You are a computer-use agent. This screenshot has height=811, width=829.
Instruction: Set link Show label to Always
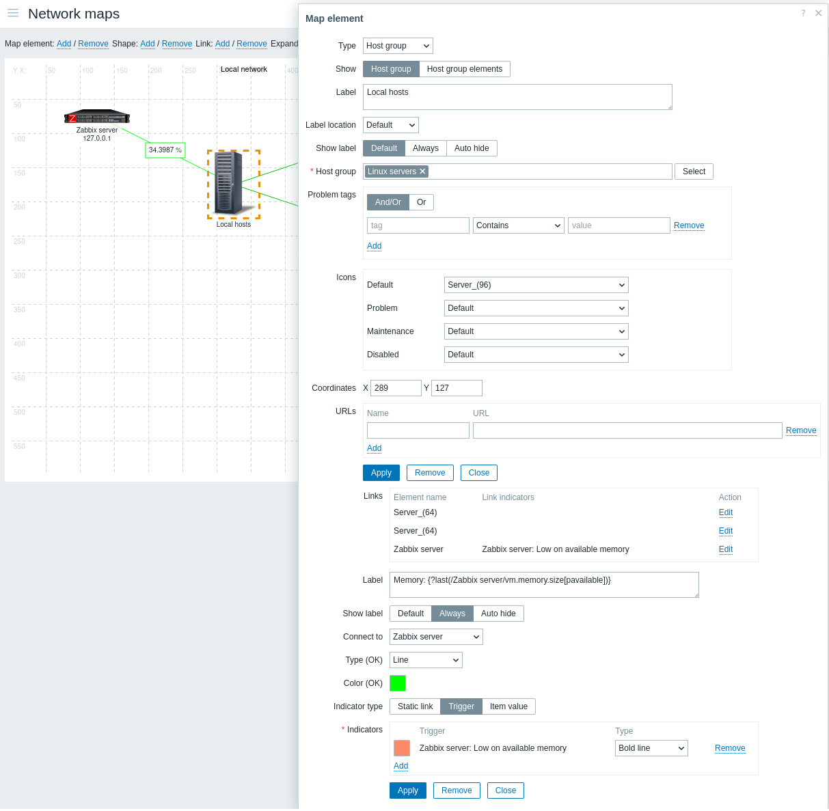pyautogui.click(x=452, y=614)
